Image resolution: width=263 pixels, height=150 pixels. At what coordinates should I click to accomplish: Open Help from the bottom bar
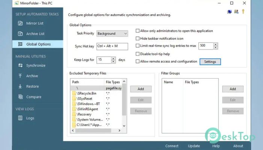(216, 146)
